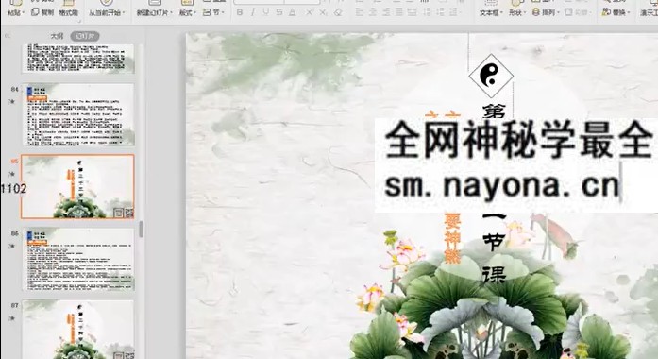This screenshot has height=359, width=658.
Task: Click the 粘贴 button label
Action: tap(14, 12)
